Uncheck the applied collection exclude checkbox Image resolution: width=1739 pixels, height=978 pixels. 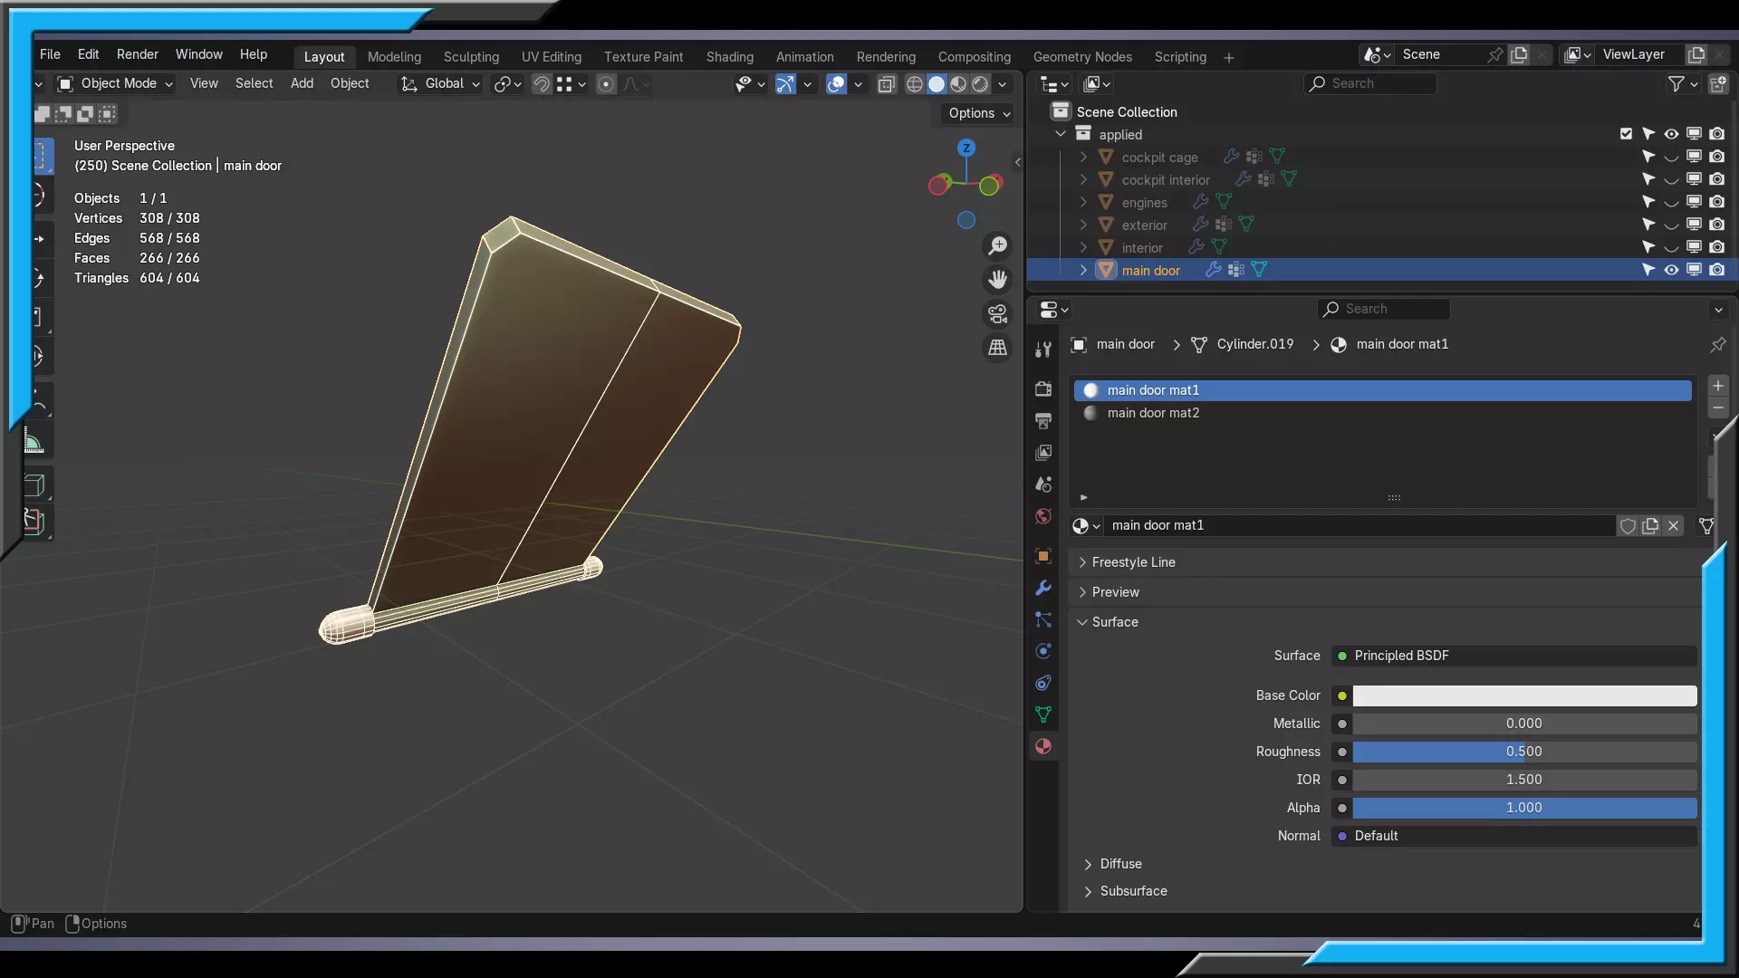point(1626,134)
